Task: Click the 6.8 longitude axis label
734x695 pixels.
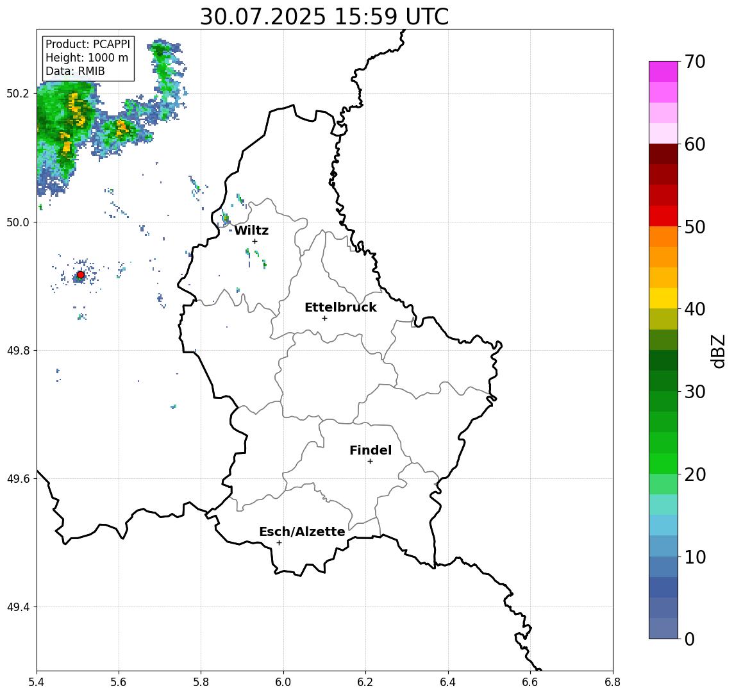Action: click(612, 682)
